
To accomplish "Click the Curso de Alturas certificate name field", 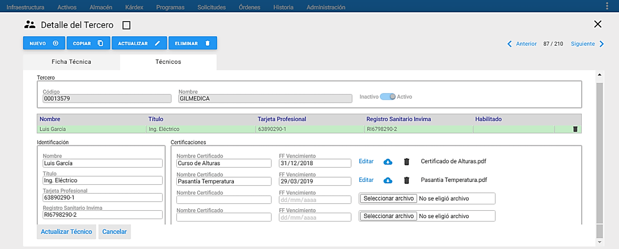I will (x=224, y=163).
